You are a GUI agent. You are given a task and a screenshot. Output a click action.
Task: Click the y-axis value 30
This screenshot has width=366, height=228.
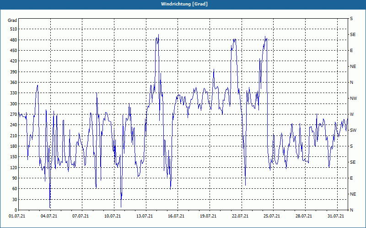14,200
